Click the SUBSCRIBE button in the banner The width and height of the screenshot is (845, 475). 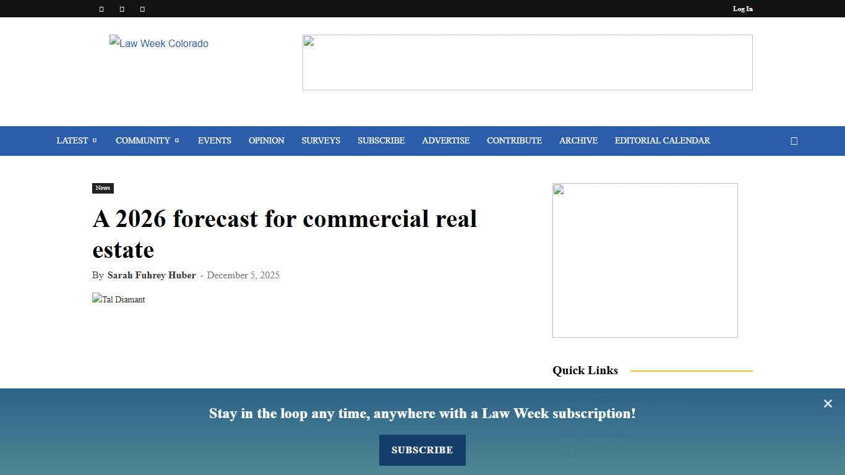[422, 450]
